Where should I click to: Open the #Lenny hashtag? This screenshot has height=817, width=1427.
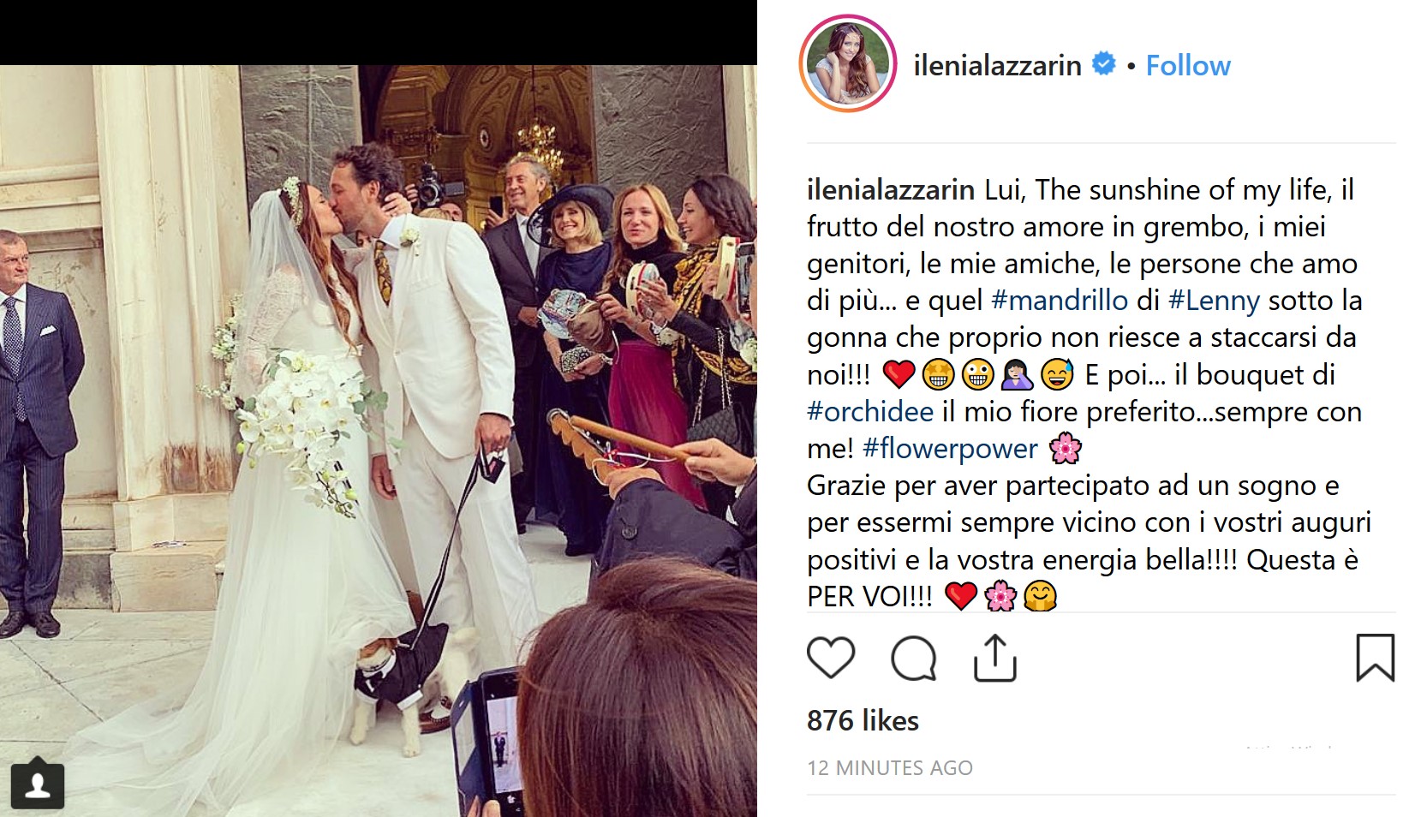tap(1214, 301)
